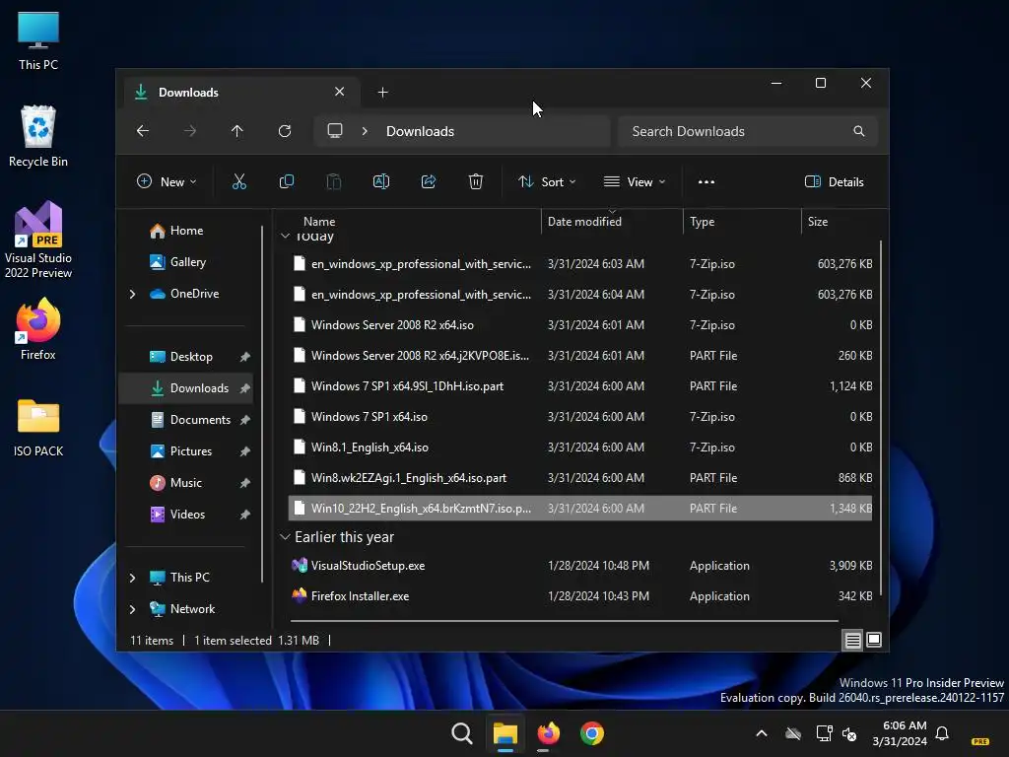The image size is (1009, 757).
Task: Open the New dropdown menu
Action: click(167, 182)
